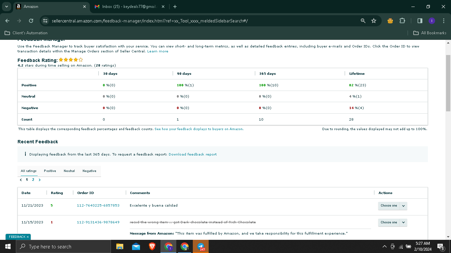Filter feedback by Positive tab
Image resolution: width=451 pixels, height=253 pixels.
(x=50, y=171)
